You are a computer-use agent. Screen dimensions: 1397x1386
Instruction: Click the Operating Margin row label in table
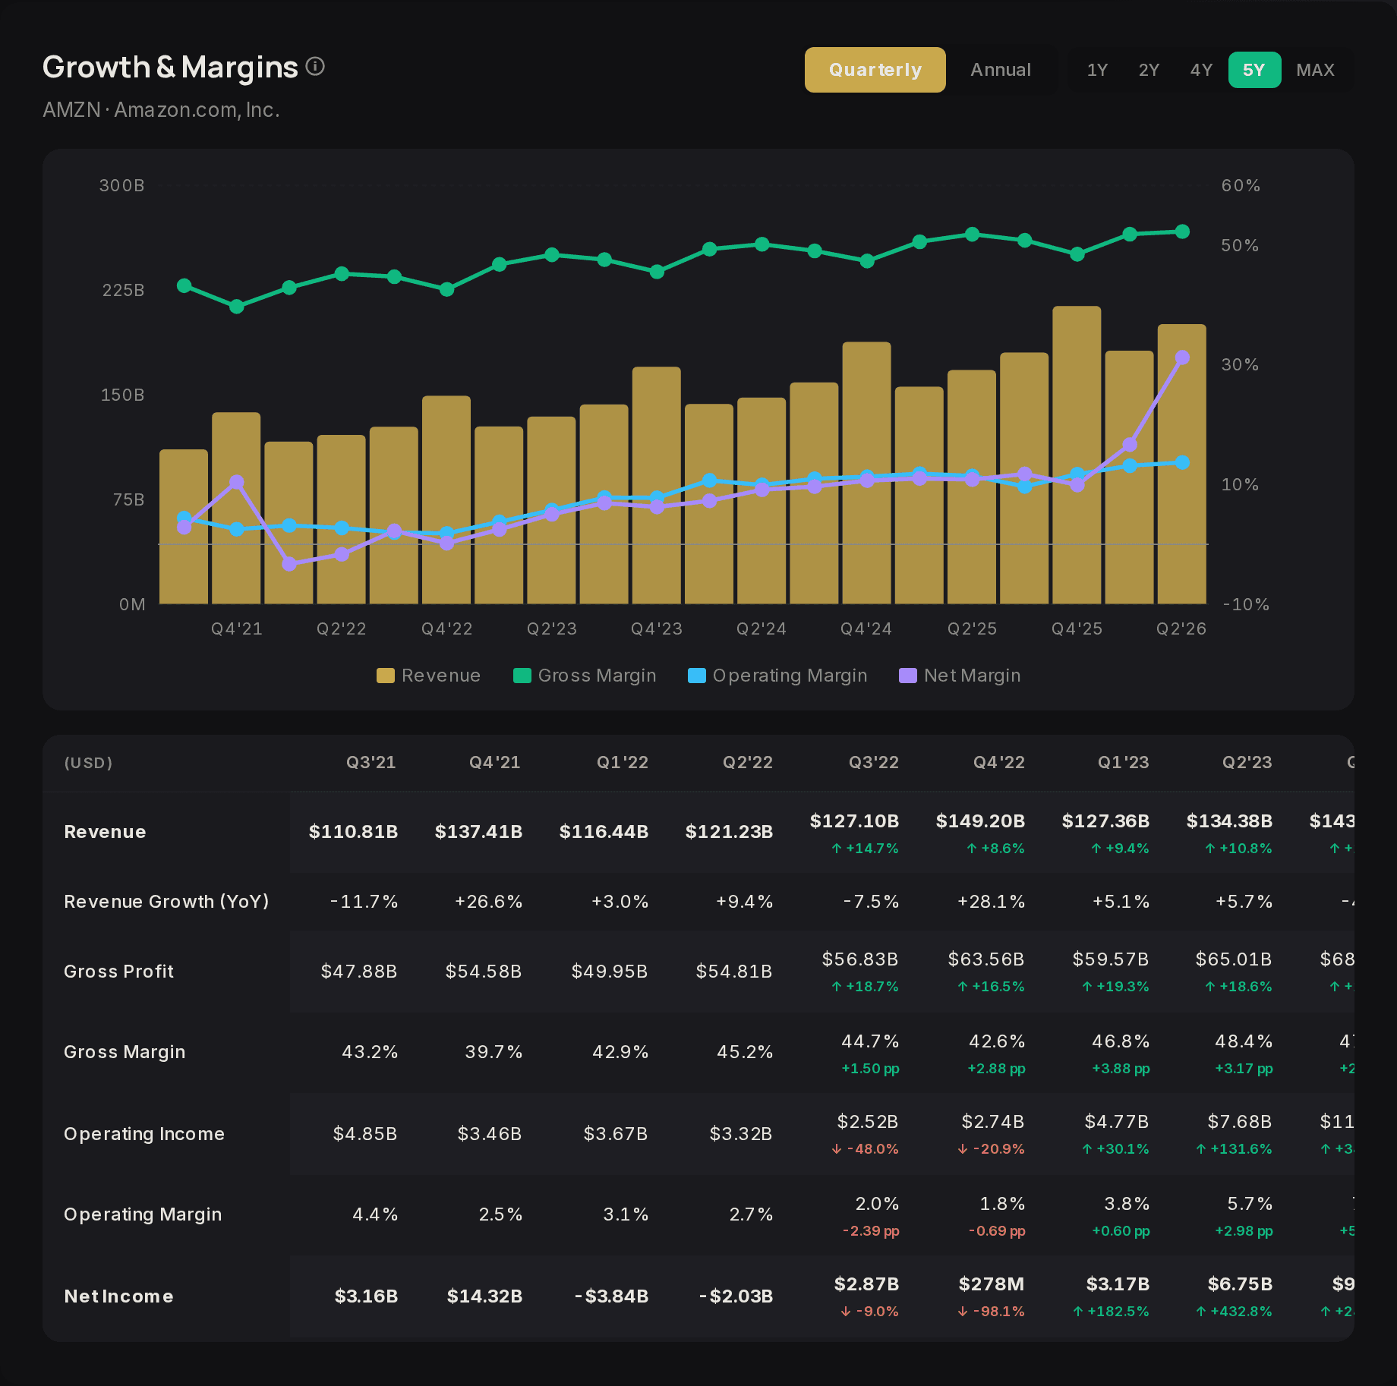[x=143, y=1214]
